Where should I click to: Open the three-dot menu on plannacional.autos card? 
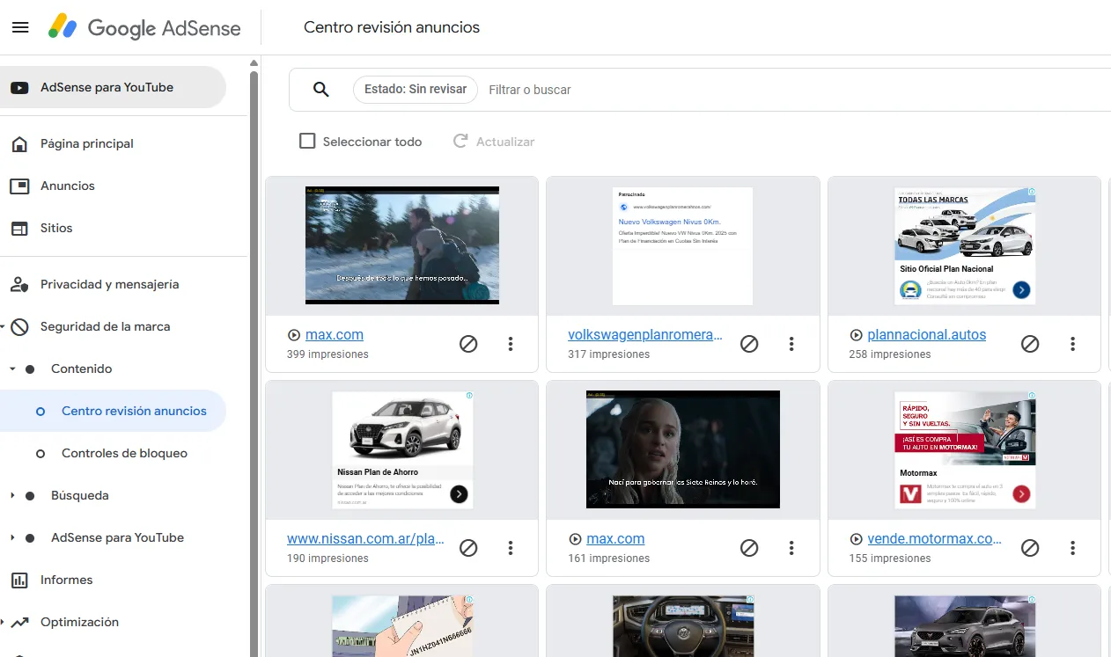click(1073, 344)
